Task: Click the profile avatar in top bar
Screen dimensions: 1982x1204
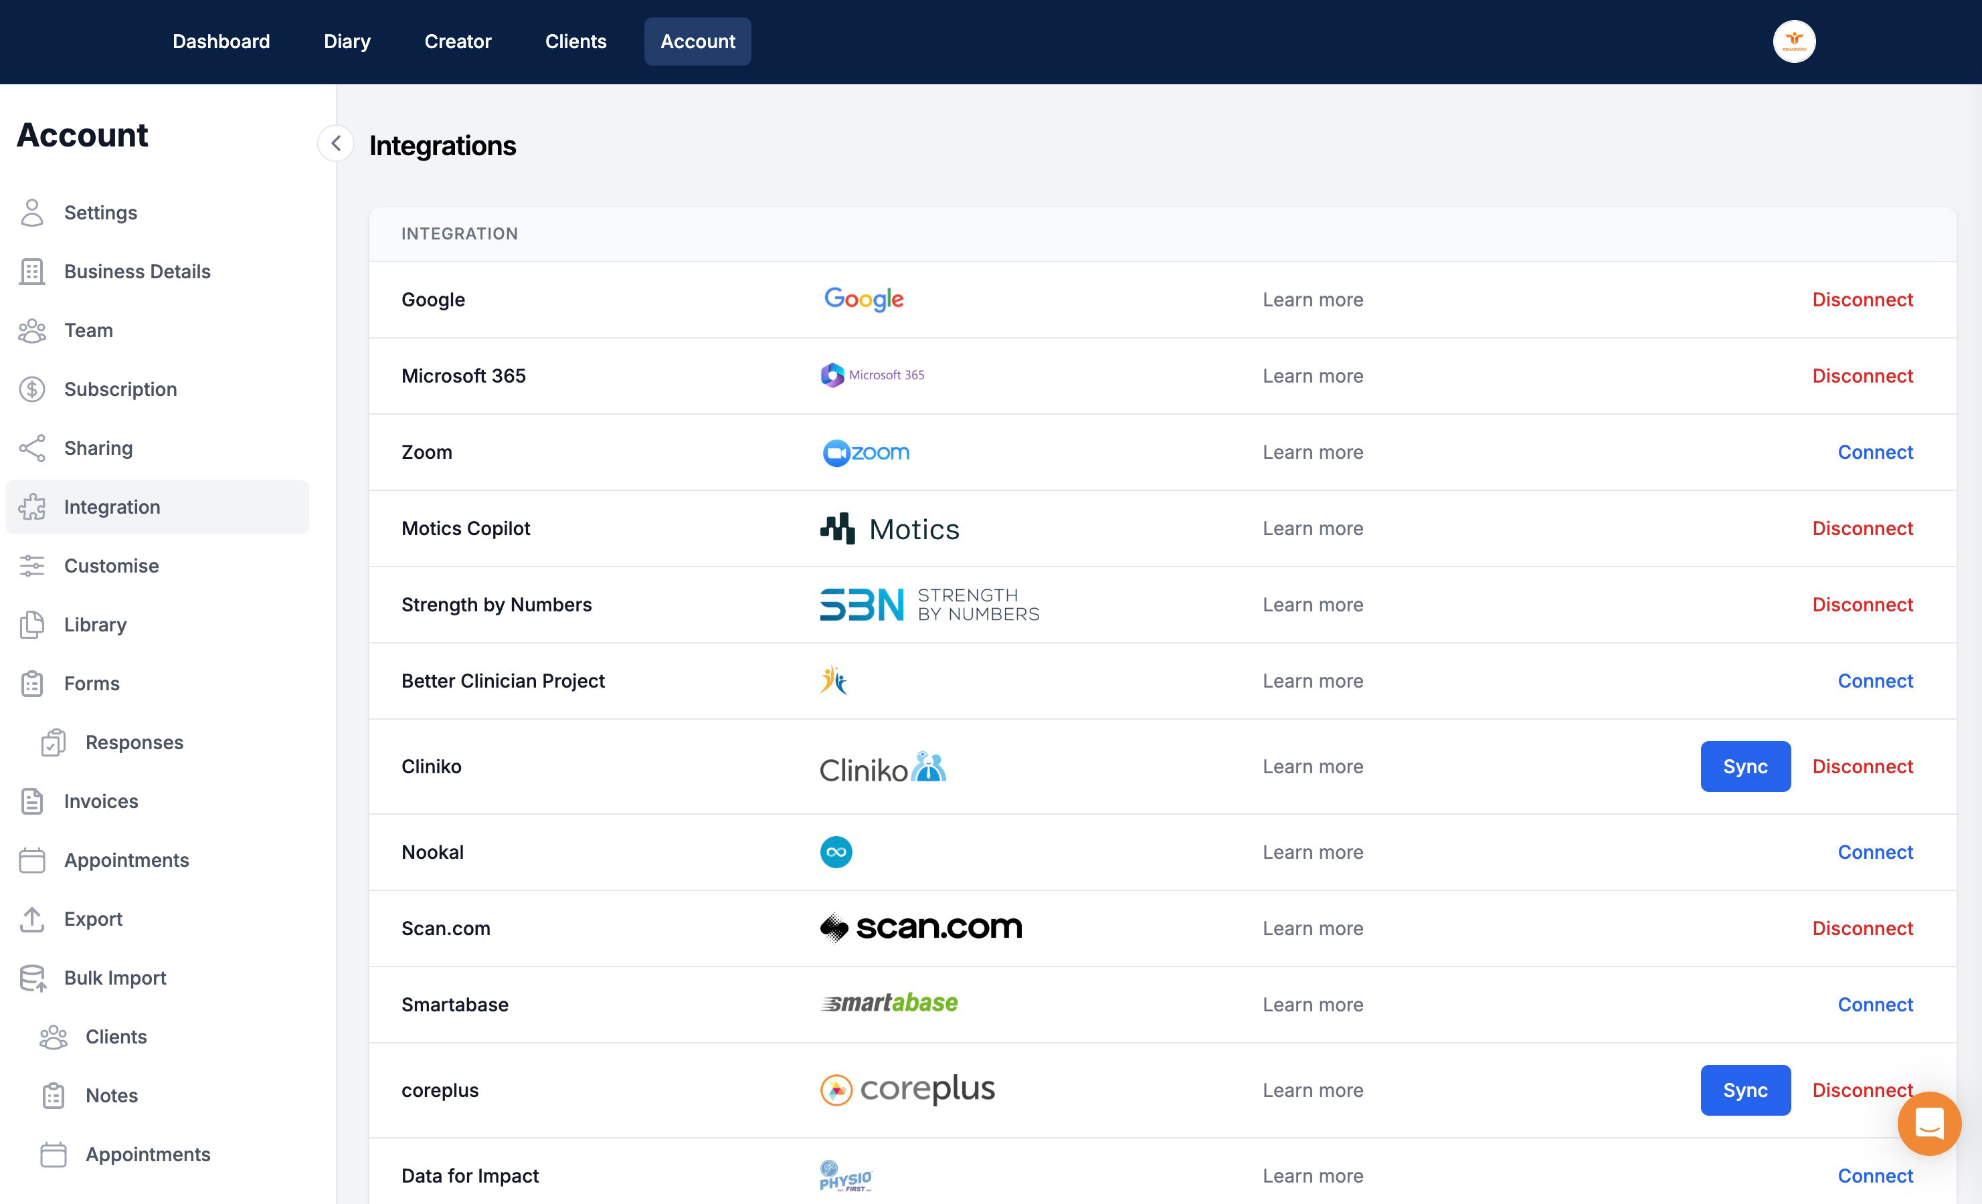Action: 1795,41
